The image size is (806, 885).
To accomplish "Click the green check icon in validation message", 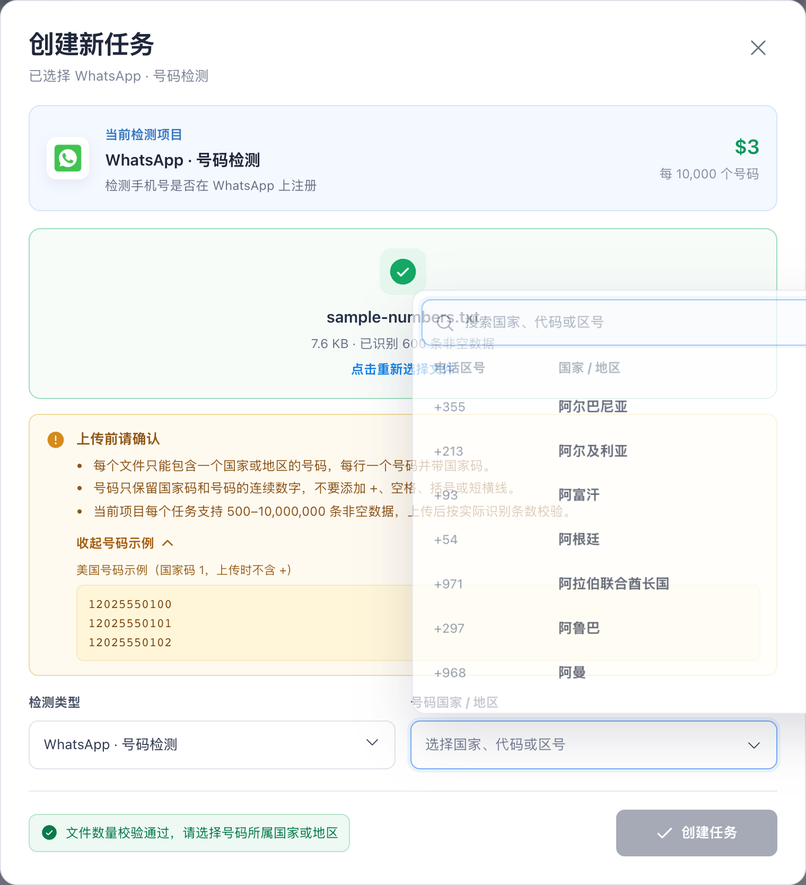I will pos(49,832).
